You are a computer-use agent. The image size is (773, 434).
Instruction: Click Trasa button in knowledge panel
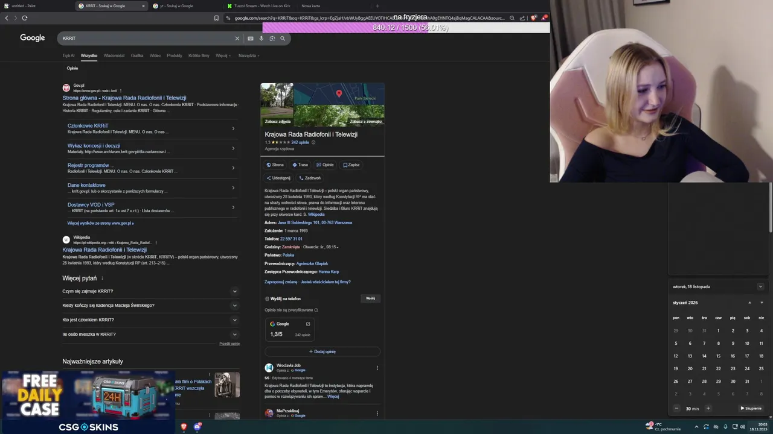coord(300,165)
